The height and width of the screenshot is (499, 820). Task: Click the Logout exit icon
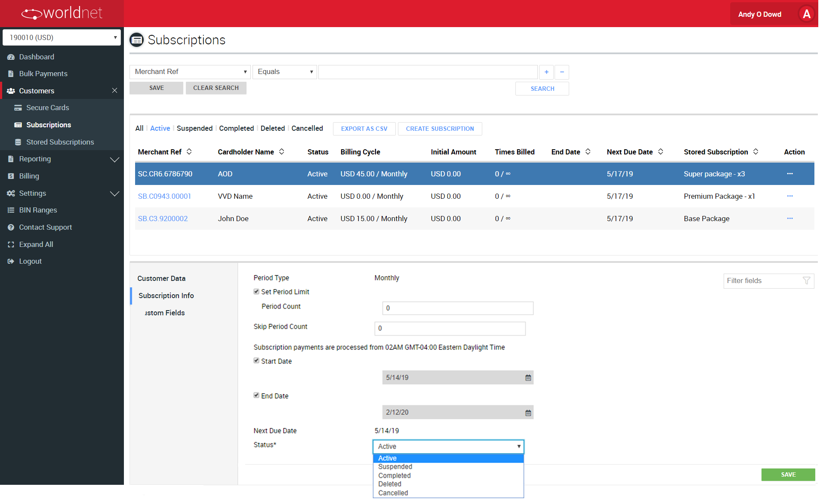(x=11, y=261)
